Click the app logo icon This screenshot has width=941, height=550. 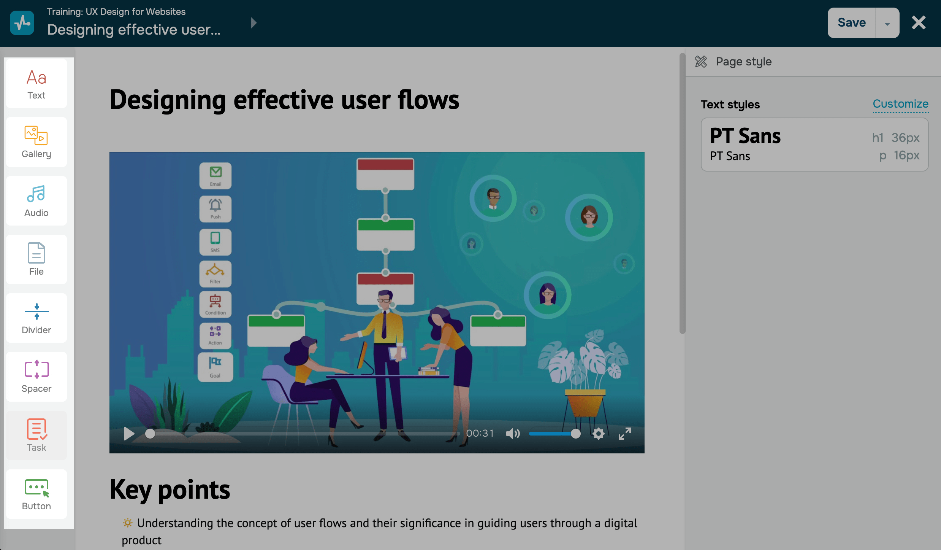22,23
